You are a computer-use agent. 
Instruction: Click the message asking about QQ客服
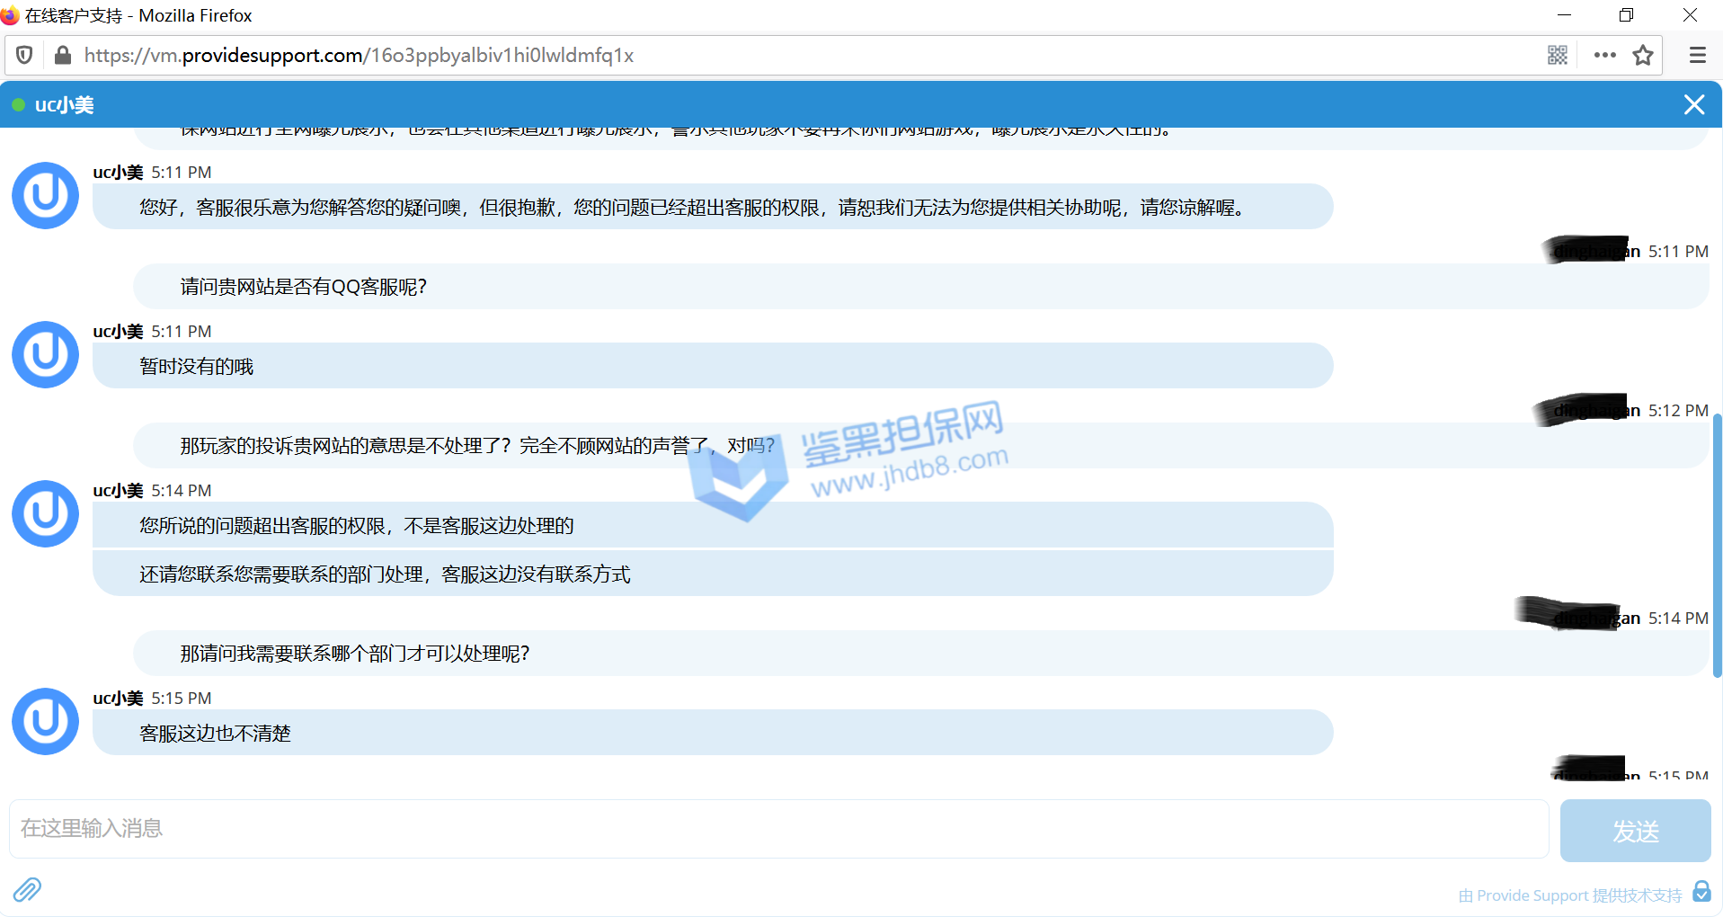(304, 287)
